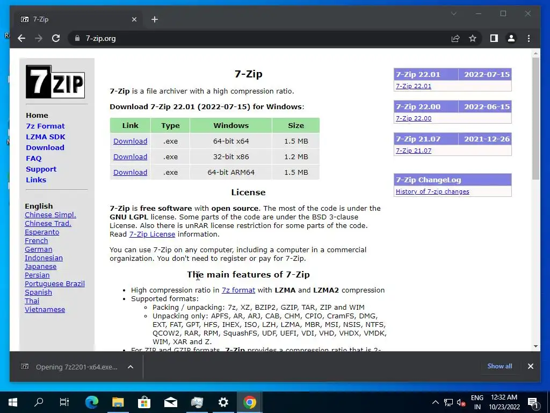
Task: Close the 7-Zip browser tab
Action: tap(134, 19)
